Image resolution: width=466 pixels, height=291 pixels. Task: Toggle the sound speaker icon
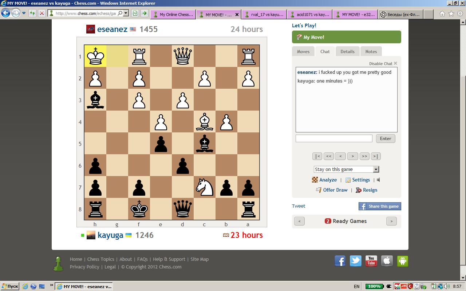pos(379,180)
